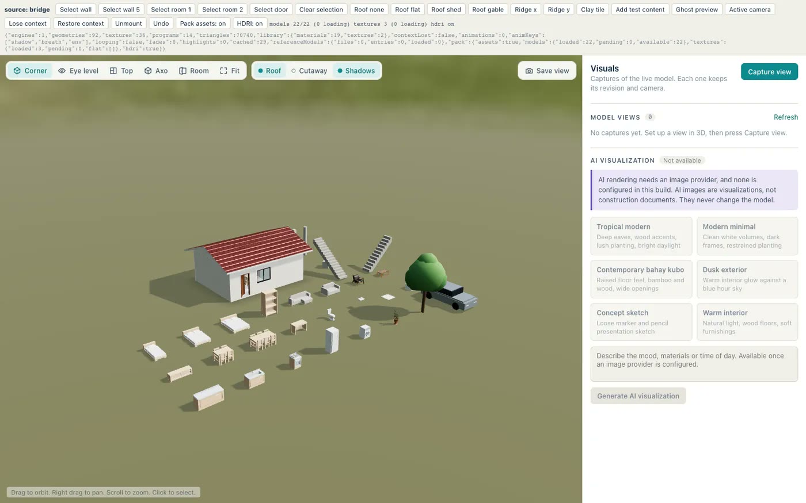The height and width of the screenshot is (503, 806).
Task: Switch to Top view
Action: [x=121, y=71]
